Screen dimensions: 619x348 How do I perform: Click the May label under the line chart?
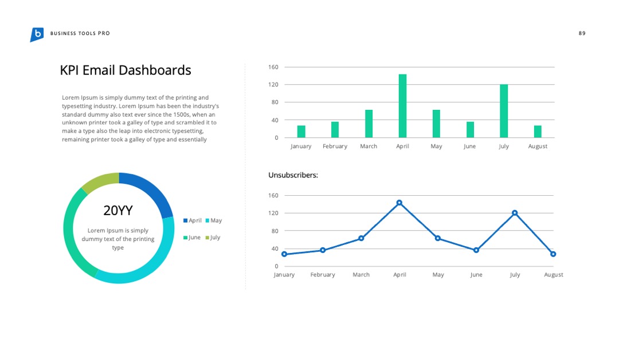438,275
